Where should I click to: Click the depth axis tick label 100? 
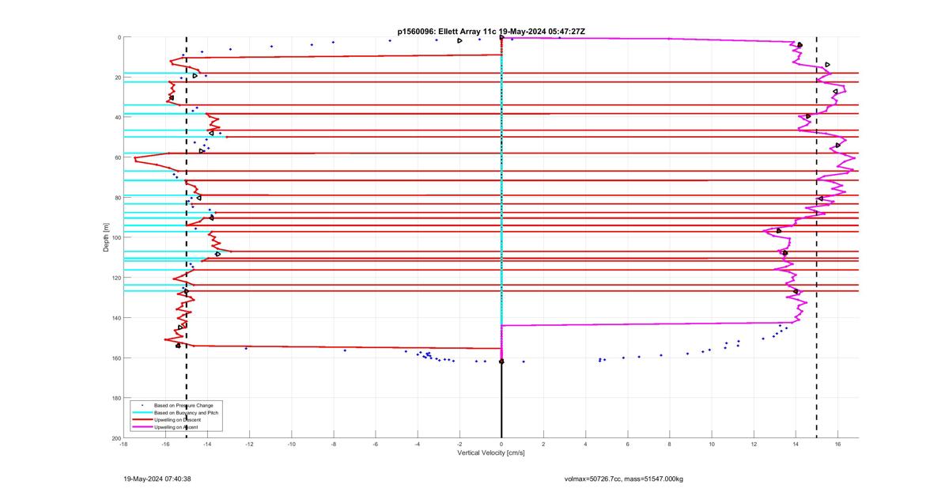(x=115, y=237)
